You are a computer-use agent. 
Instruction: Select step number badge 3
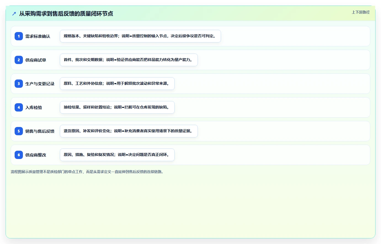coord(19,84)
